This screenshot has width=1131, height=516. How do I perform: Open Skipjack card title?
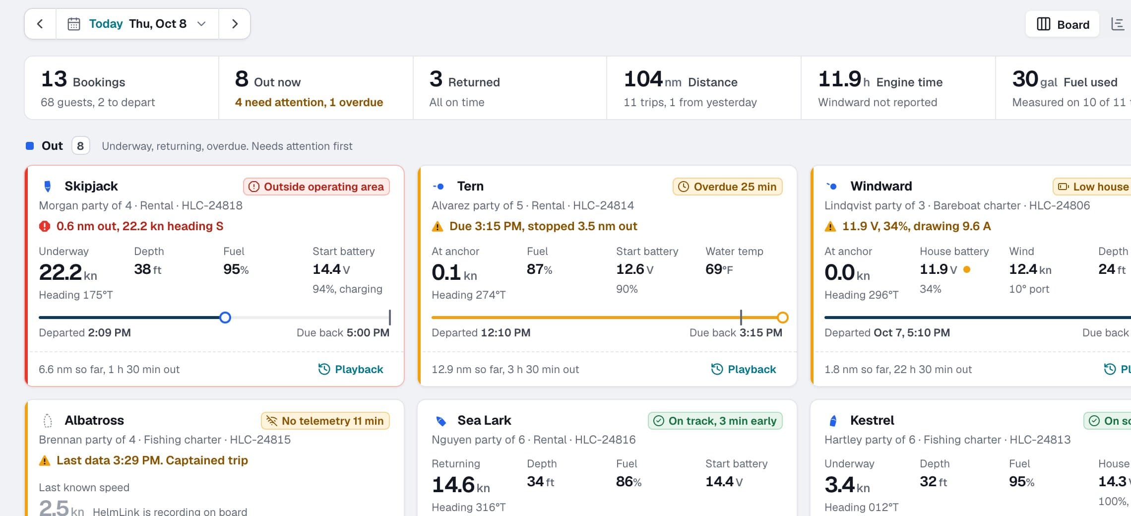[x=91, y=186]
